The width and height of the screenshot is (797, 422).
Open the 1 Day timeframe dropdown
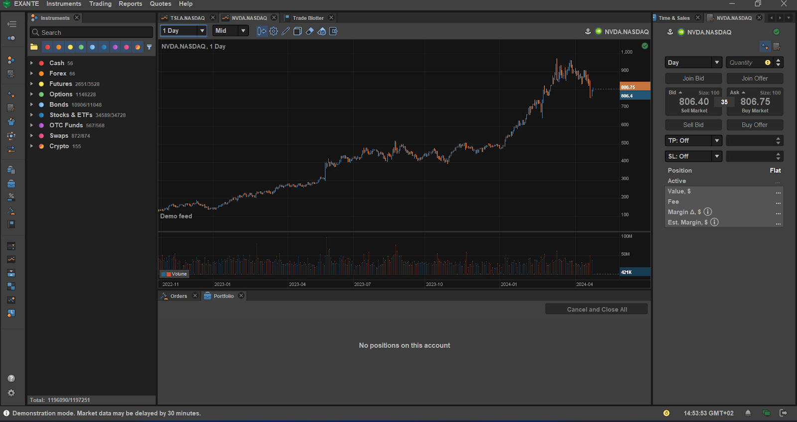tap(183, 31)
